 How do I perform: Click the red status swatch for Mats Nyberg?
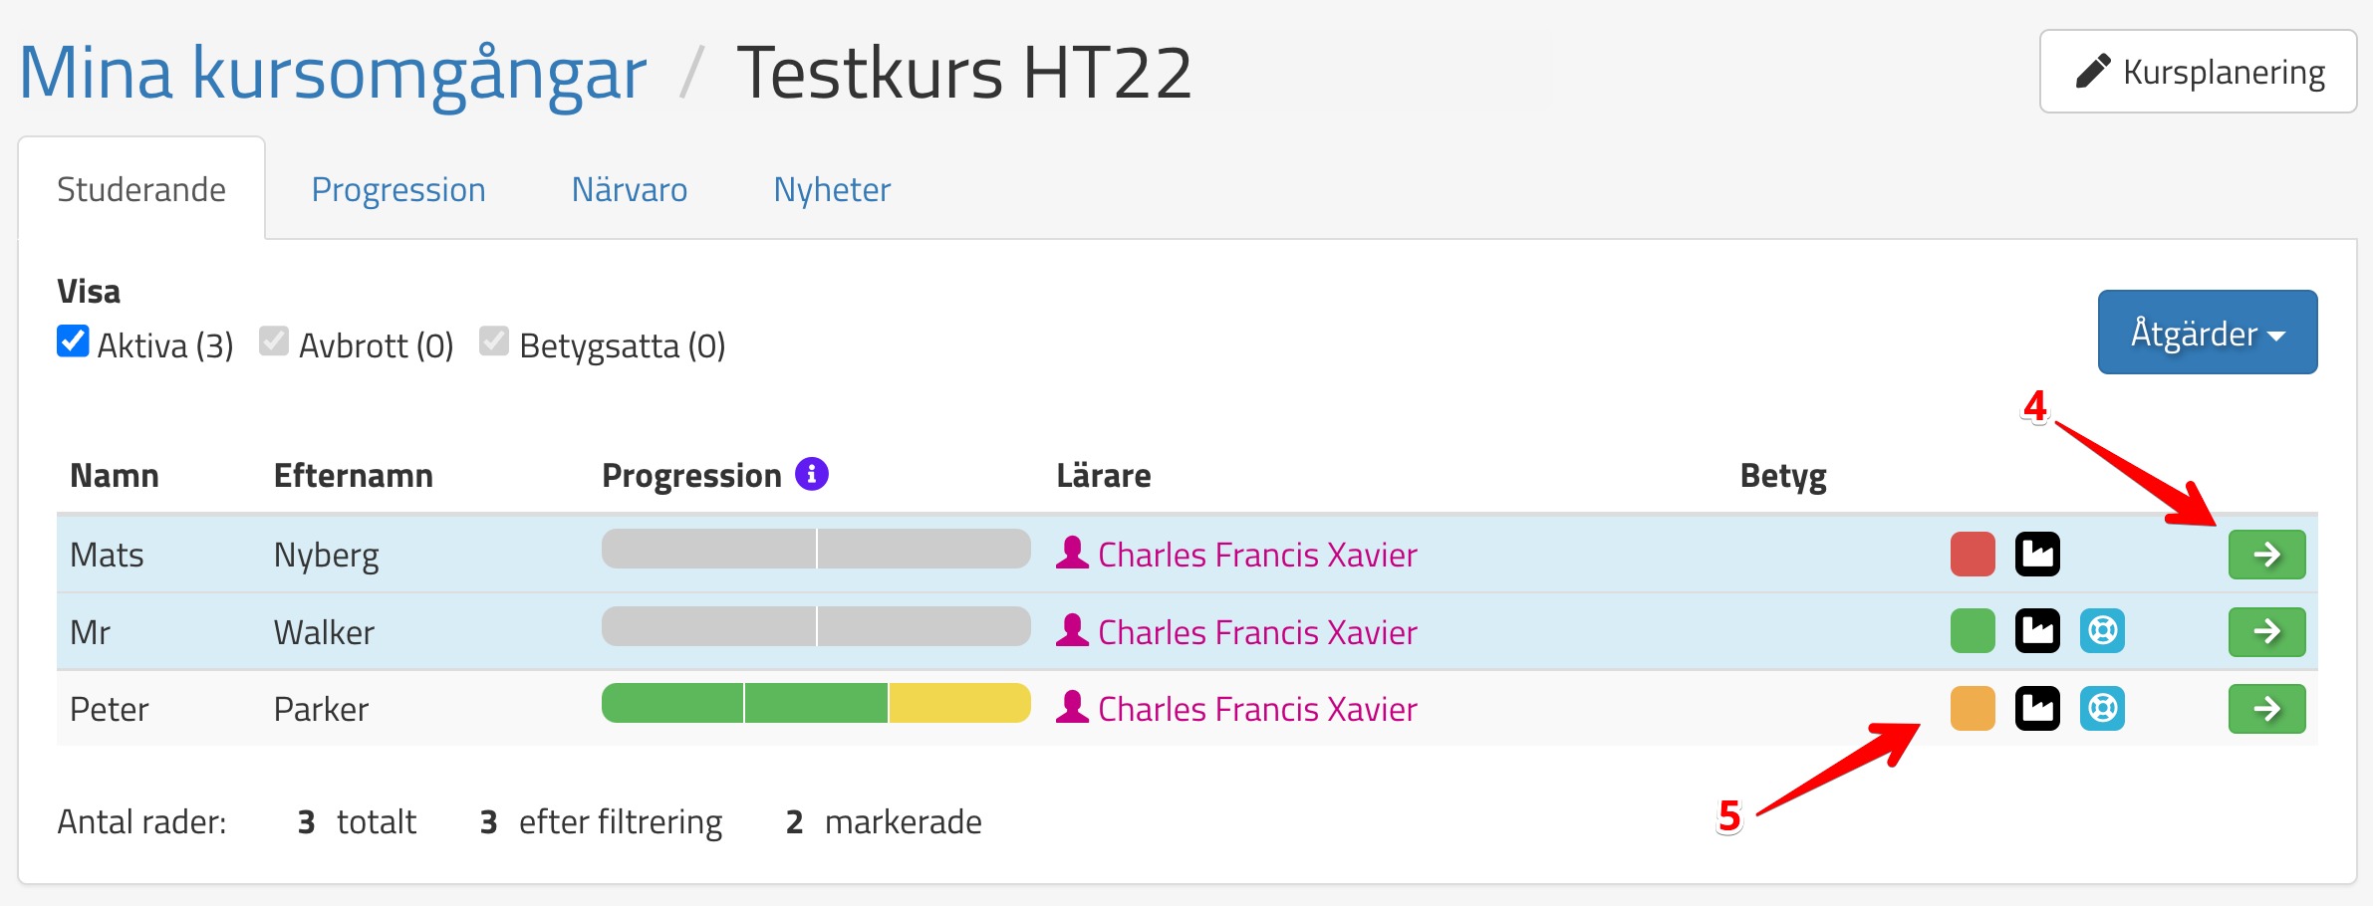1973,555
